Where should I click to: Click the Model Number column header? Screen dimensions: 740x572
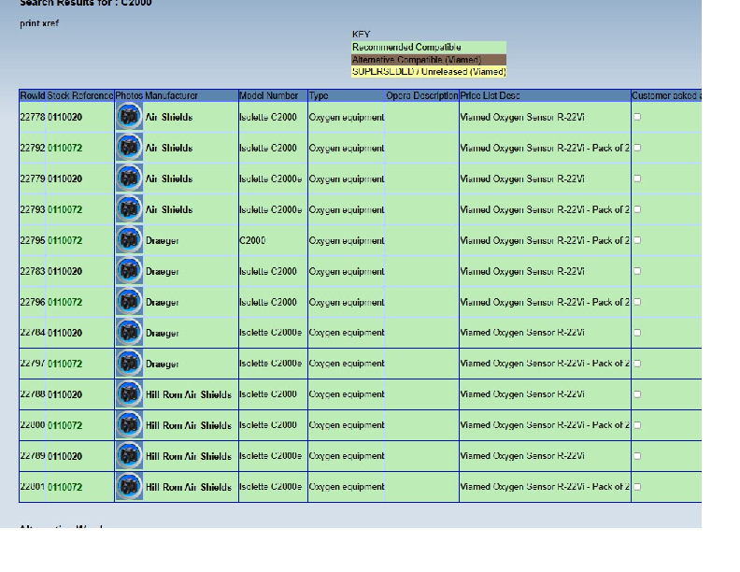pyautogui.click(x=268, y=95)
